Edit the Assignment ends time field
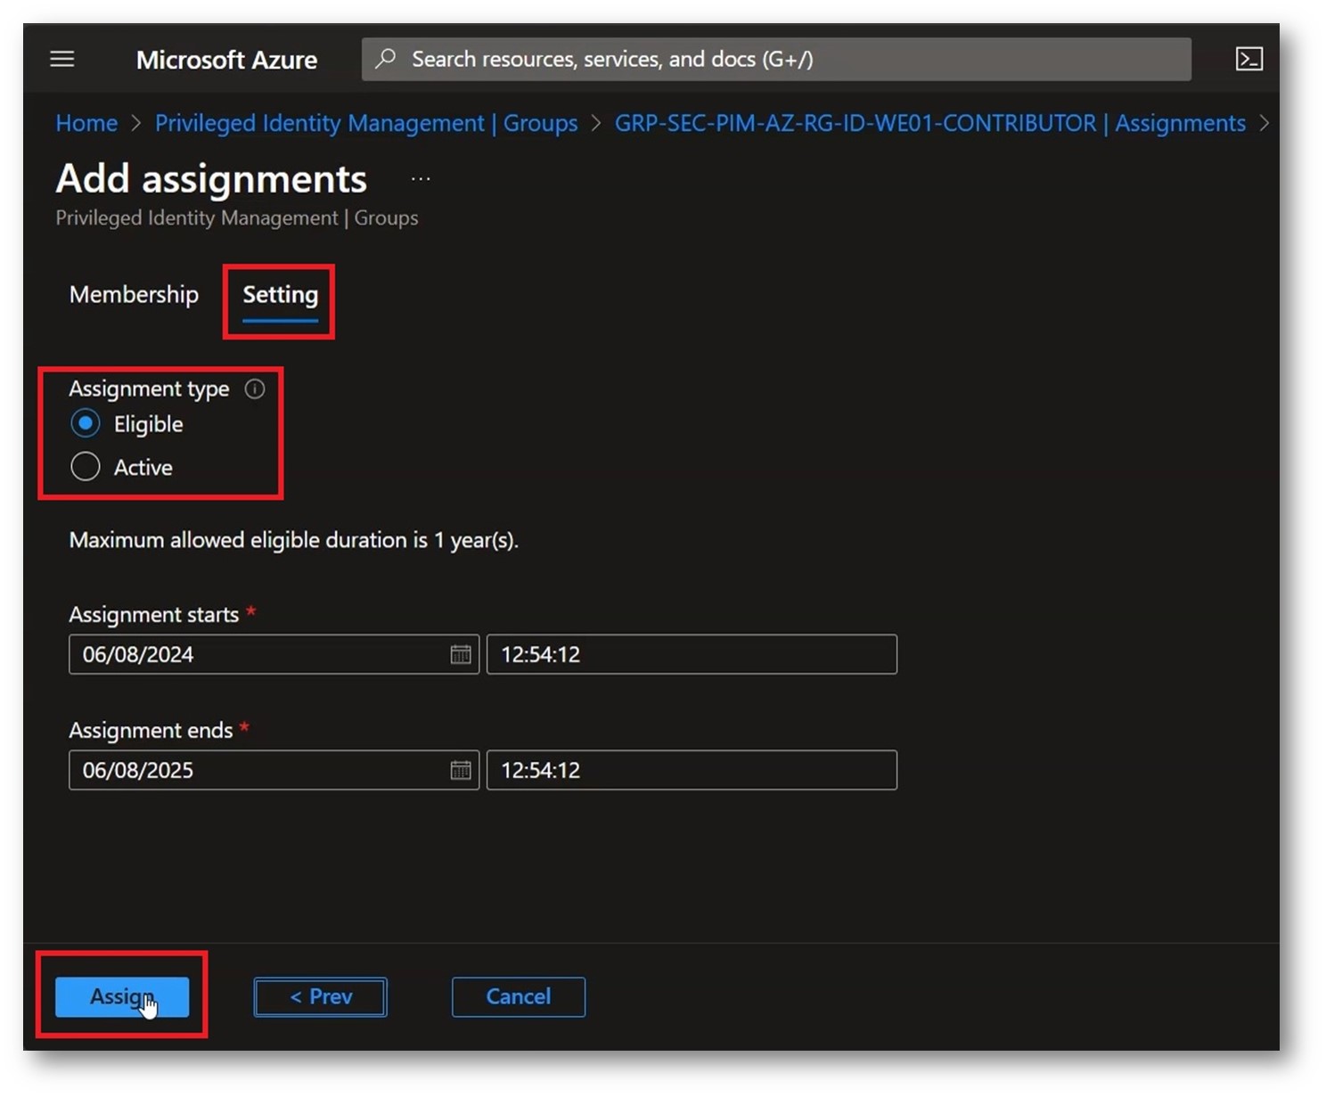 [x=692, y=770]
